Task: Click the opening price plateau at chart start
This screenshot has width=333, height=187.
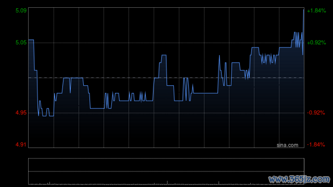Action: coord(31,40)
